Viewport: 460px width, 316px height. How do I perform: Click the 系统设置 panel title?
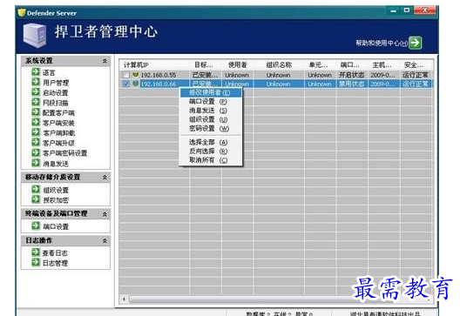(39, 61)
